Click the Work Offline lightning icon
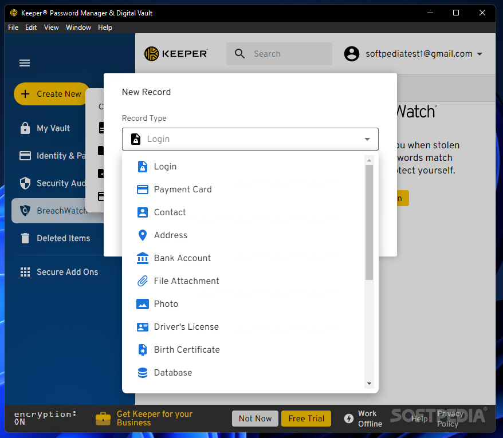Image resolution: width=503 pixels, height=438 pixels. [x=349, y=419]
